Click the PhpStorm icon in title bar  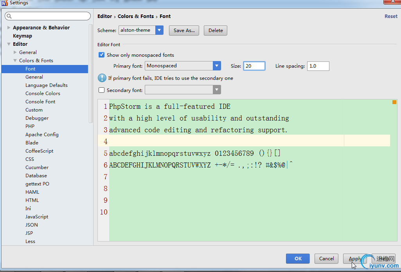5,3
